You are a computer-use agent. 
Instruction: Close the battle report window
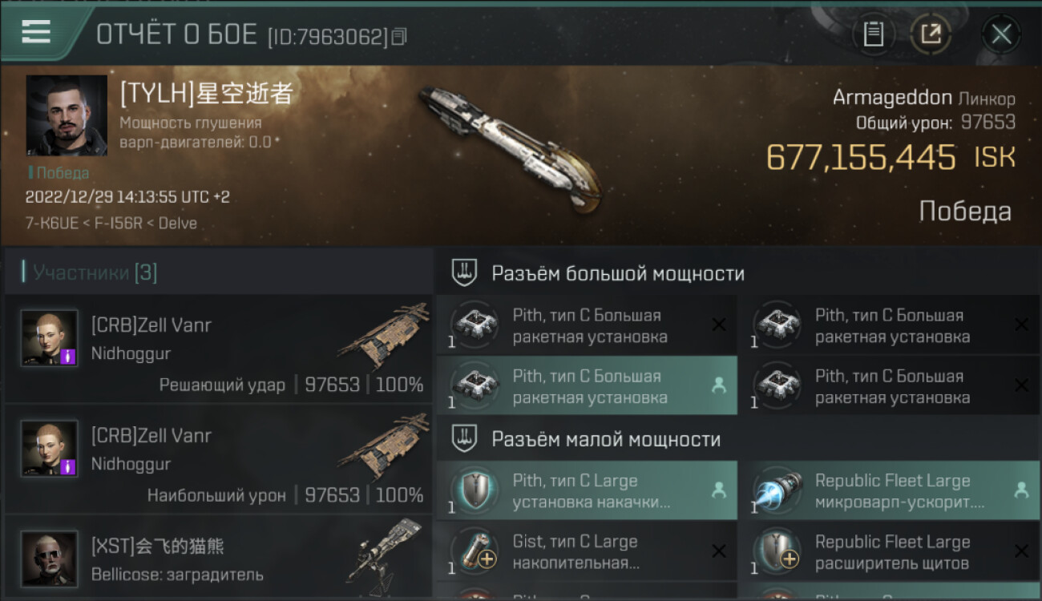click(x=1001, y=34)
